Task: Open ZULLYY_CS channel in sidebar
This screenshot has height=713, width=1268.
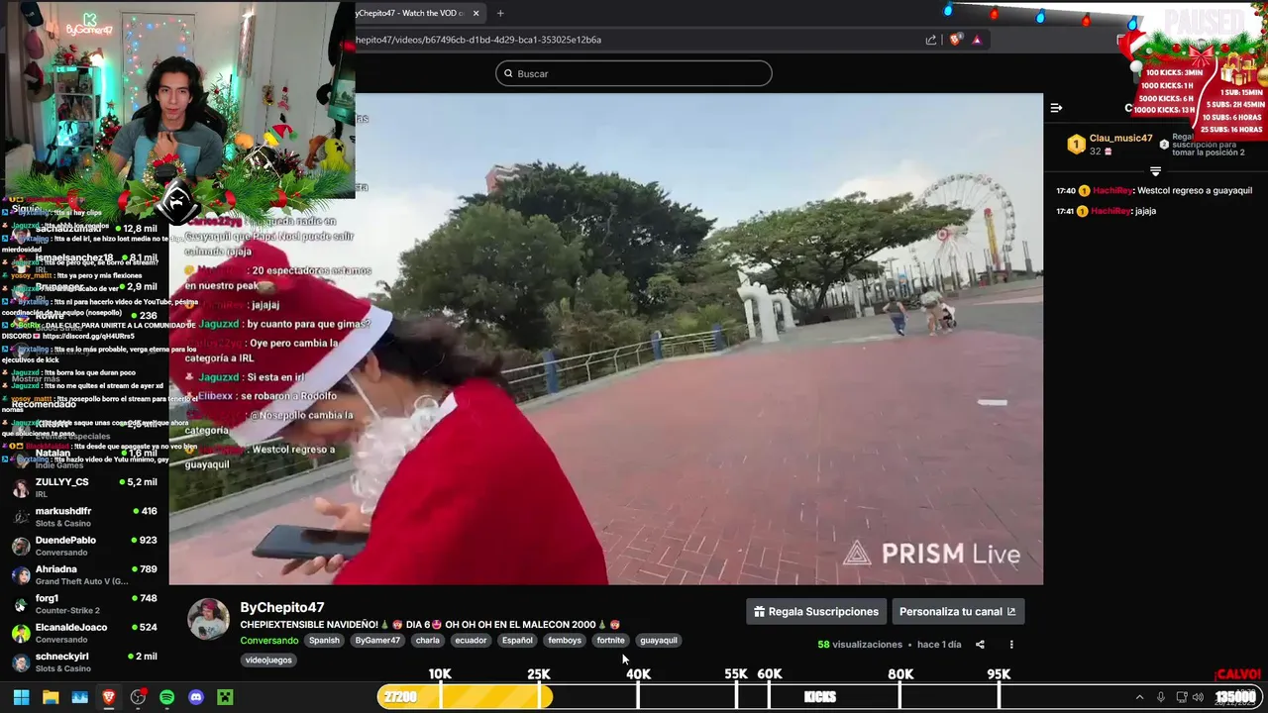Action: (x=83, y=488)
